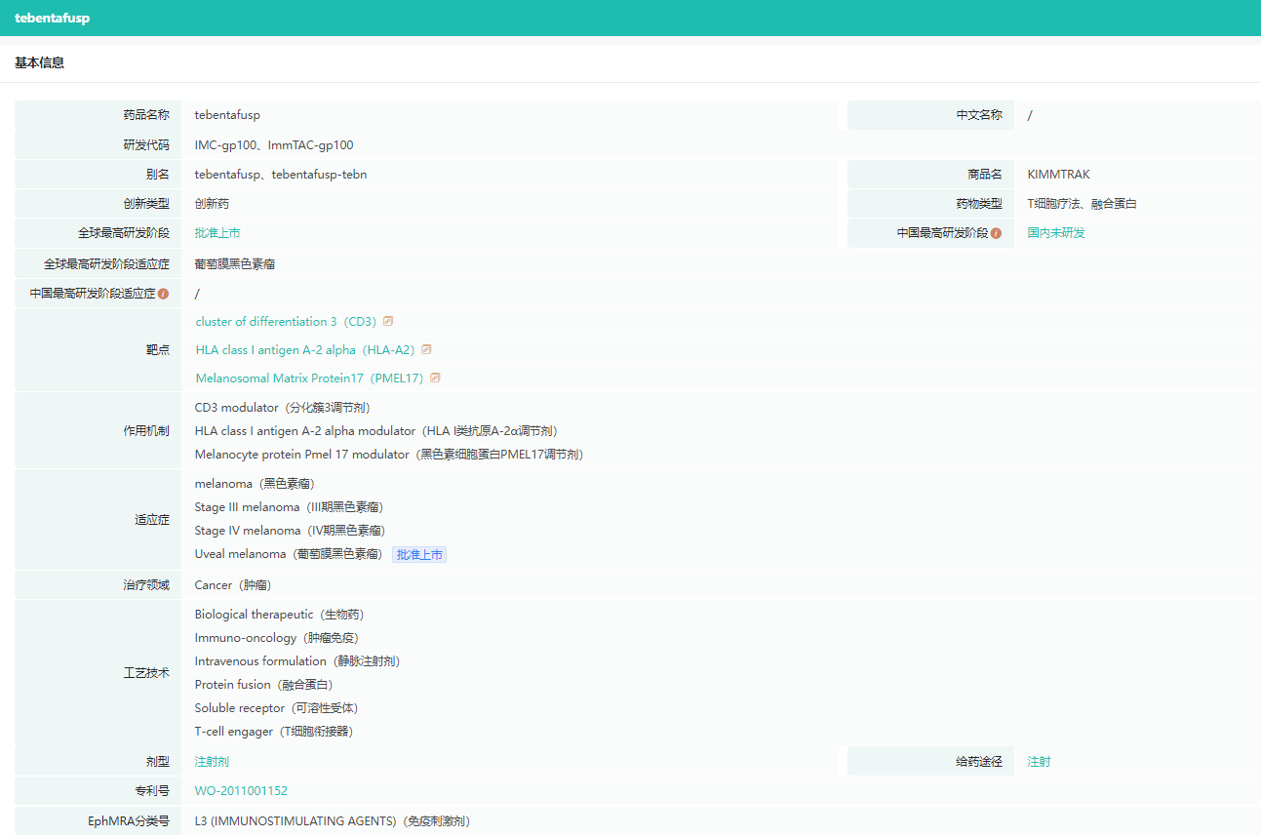Select the 基本信息 section heading
The image size is (1261, 837).
[x=40, y=63]
